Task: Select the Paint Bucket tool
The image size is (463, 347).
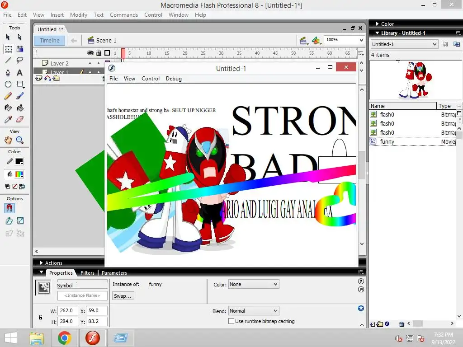Action: (20, 108)
